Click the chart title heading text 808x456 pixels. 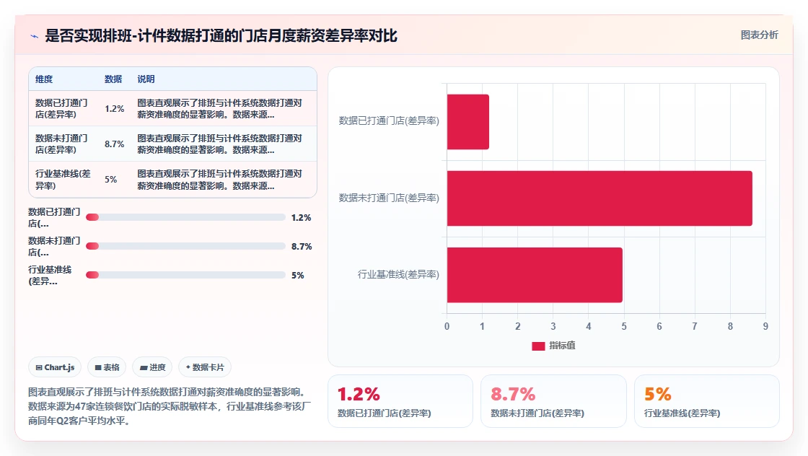pos(221,36)
